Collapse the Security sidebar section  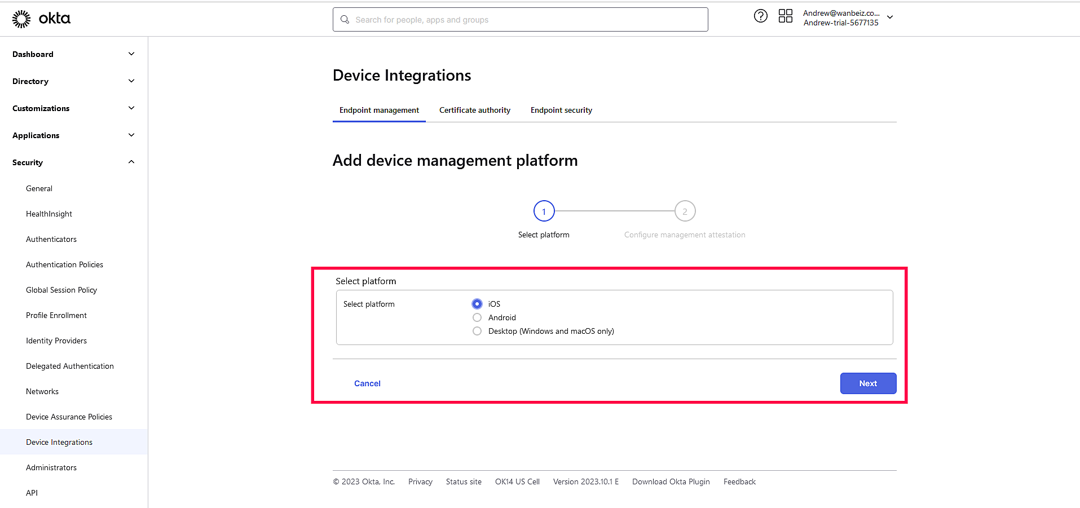[x=131, y=162]
